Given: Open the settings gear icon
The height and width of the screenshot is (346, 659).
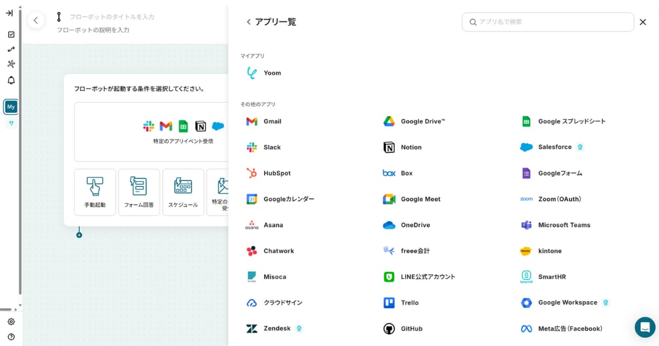Looking at the screenshot, I should point(11,322).
